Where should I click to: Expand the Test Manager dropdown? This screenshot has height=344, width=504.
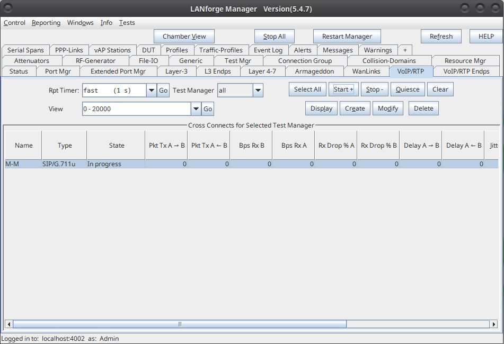[x=258, y=90]
